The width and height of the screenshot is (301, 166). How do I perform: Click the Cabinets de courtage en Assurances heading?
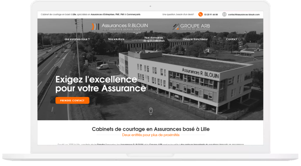tap(151, 129)
